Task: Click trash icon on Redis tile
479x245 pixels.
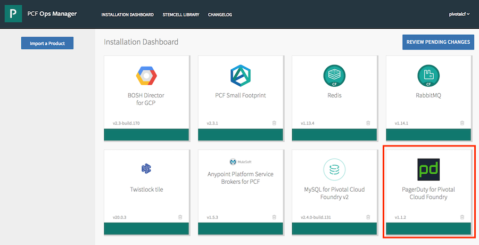Action: [x=368, y=123]
